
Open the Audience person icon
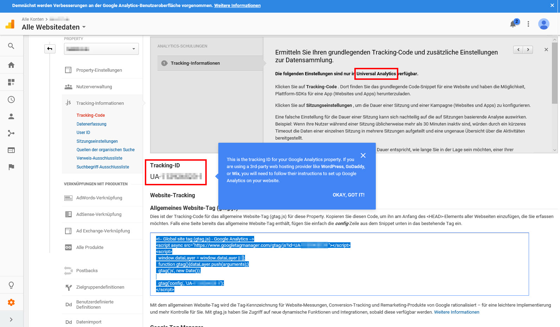click(11, 116)
